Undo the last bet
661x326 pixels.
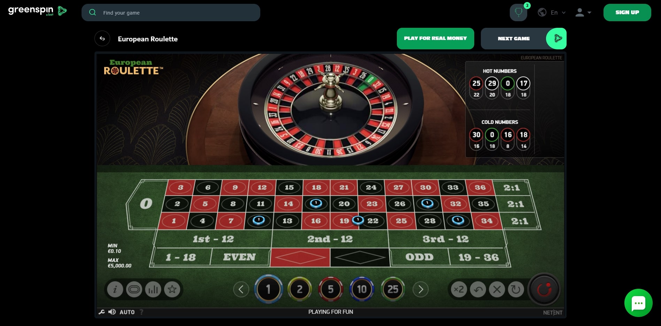(x=478, y=289)
